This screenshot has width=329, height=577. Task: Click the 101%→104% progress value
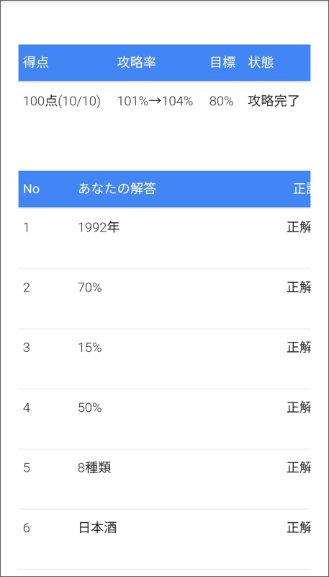click(155, 101)
